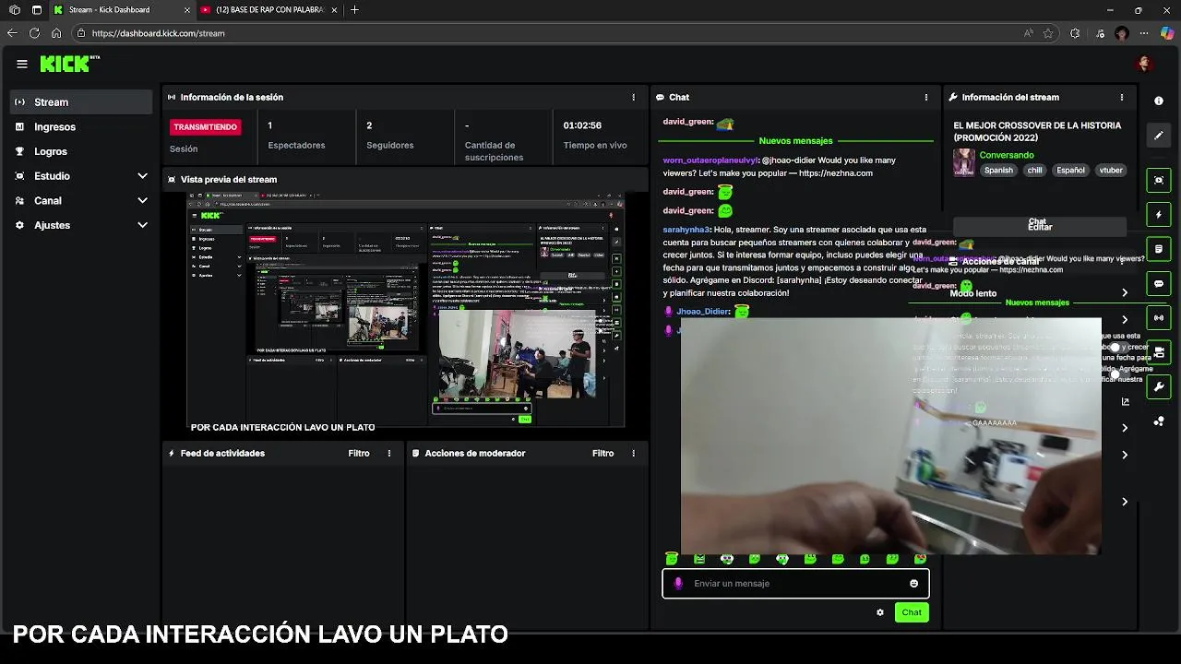Go back with the browser back arrow
Viewport: 1181px width, 664px height.
(12, 33)
